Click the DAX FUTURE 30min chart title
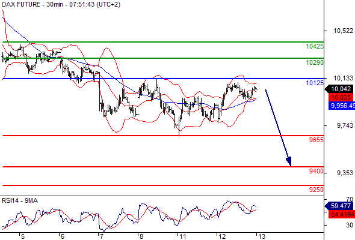The width and height of the screenshot is (355, 240). [x=61, y=4]
